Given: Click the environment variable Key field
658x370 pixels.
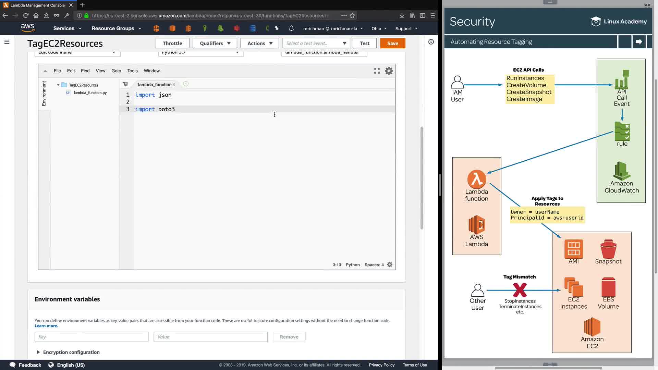Looking at the screenshot, I should pos(91,337).
